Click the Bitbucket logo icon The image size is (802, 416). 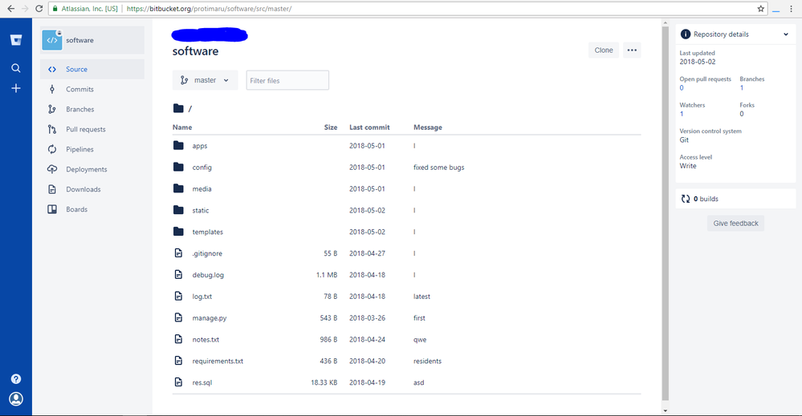tap(15, 40)
